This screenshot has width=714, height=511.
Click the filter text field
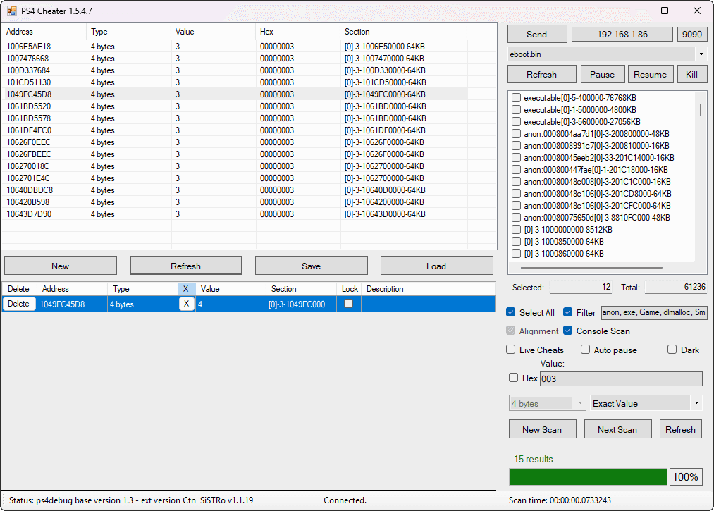click(654, 312)
